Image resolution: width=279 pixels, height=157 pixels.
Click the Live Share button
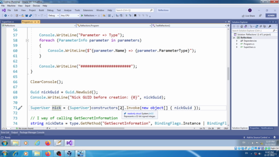tap(248, 16)
